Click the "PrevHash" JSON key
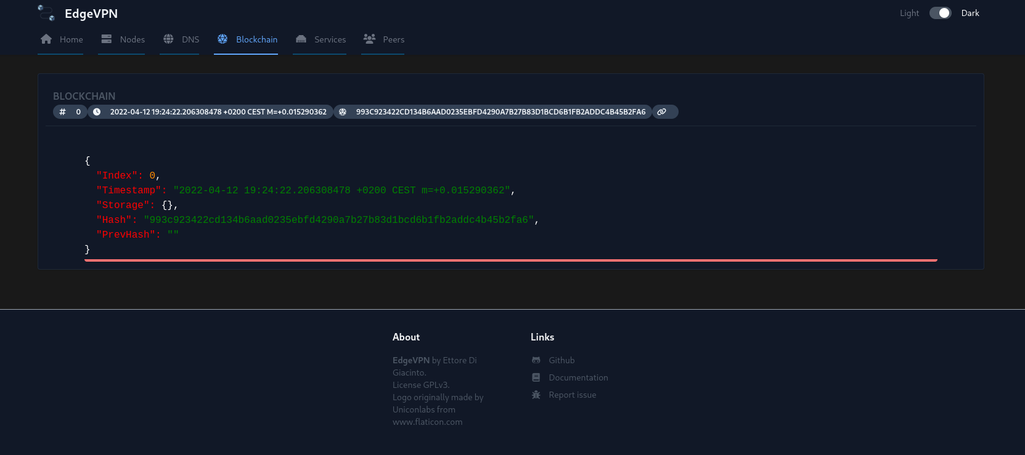 point(128,235)
